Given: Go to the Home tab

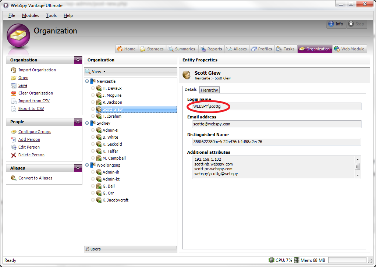Looking at the screenshot, I should pyautogui.click(x=126, y=49).
